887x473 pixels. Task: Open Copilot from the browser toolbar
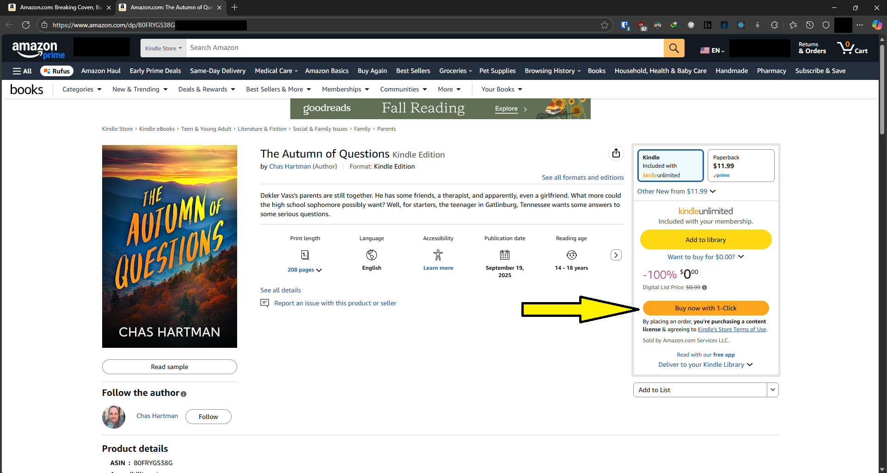pos(877,25)
